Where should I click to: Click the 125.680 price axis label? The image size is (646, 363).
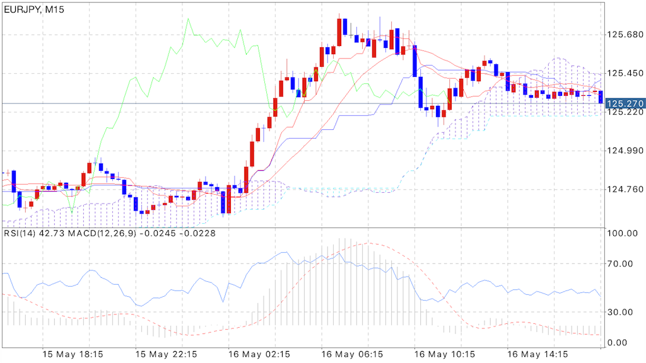[625, 34]
